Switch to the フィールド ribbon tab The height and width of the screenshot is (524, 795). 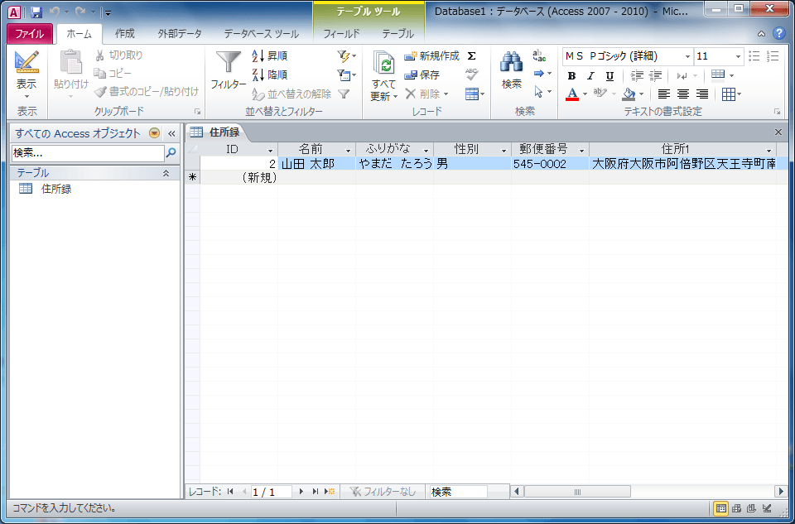pyautogui.click(x=342, y=34)
